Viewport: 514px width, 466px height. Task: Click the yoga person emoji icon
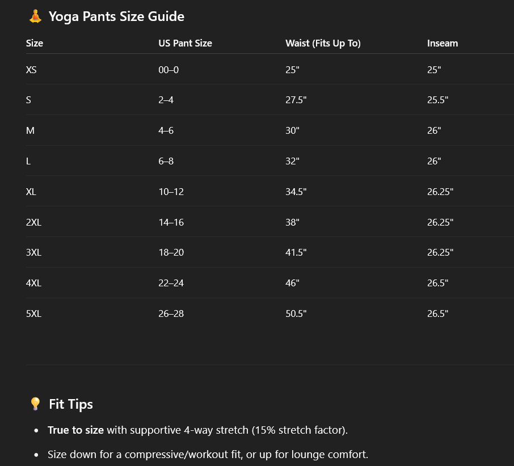coord(35,17)
